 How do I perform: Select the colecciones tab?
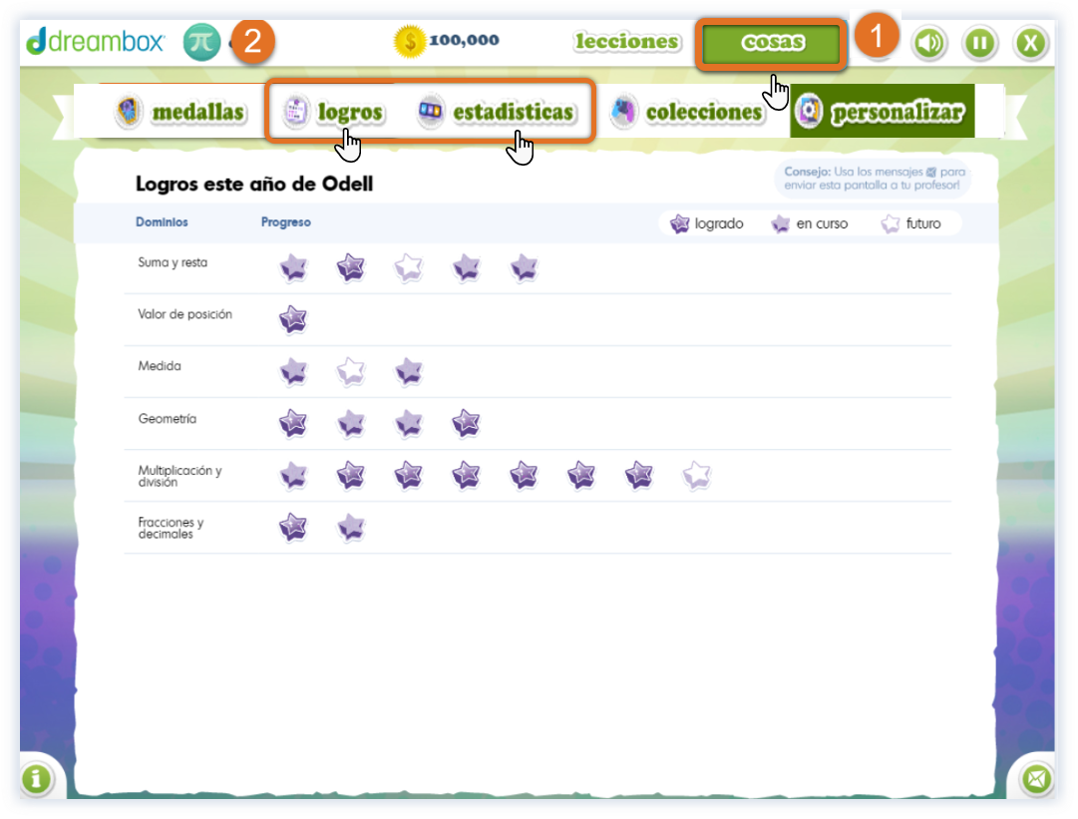tap(686, 112)
